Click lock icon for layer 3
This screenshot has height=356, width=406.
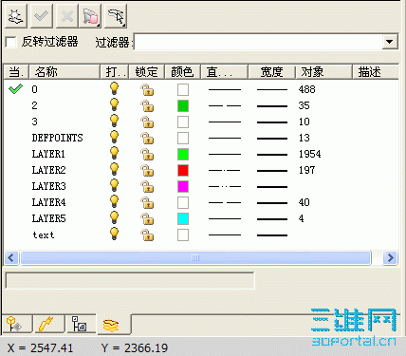tap(147, 122)
